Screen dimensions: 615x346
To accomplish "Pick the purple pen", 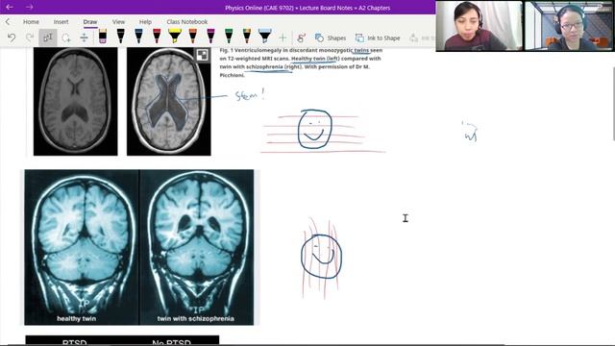I will point(210,37).
